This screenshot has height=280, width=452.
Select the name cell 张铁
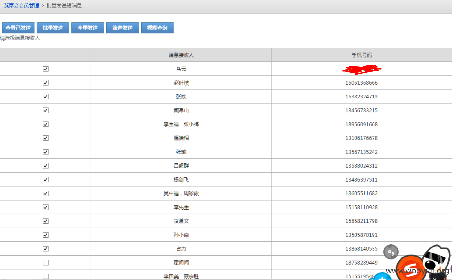point(181,97)
